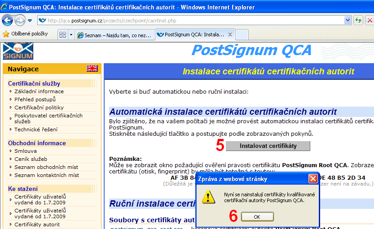Open the tab list dropdown arrow
The height and width of the screenshot is (229, 374).
[x=71, y=35]
